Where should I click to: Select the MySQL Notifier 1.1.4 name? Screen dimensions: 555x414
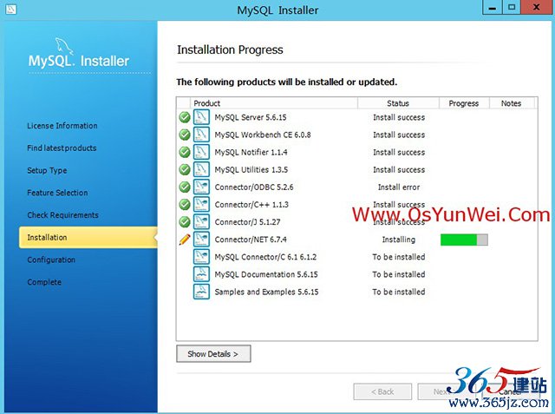[x=251, y=152]
